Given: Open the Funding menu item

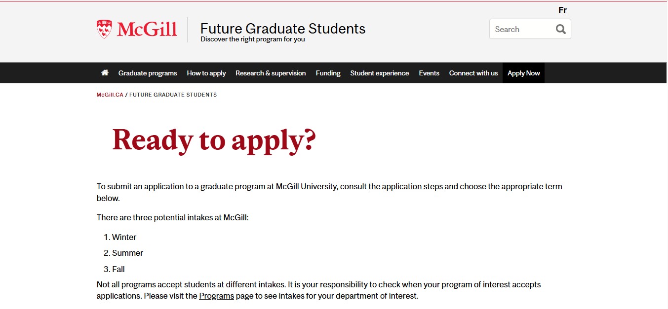Looking at the screenshot, I should pyautogui.click(x=328, y=73).
